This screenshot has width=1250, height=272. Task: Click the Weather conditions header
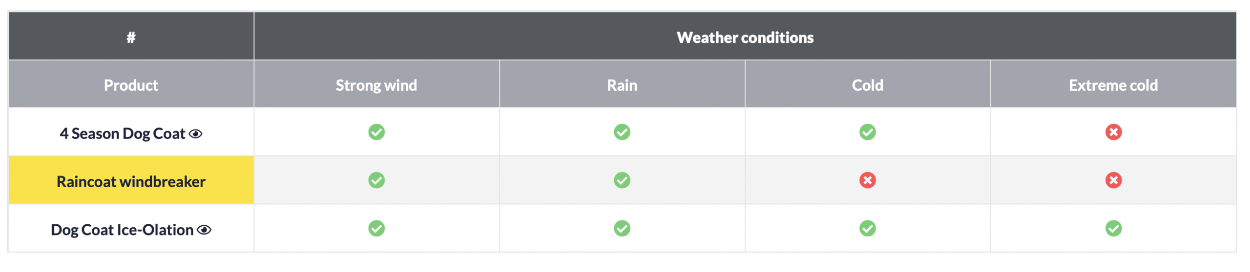745,37
